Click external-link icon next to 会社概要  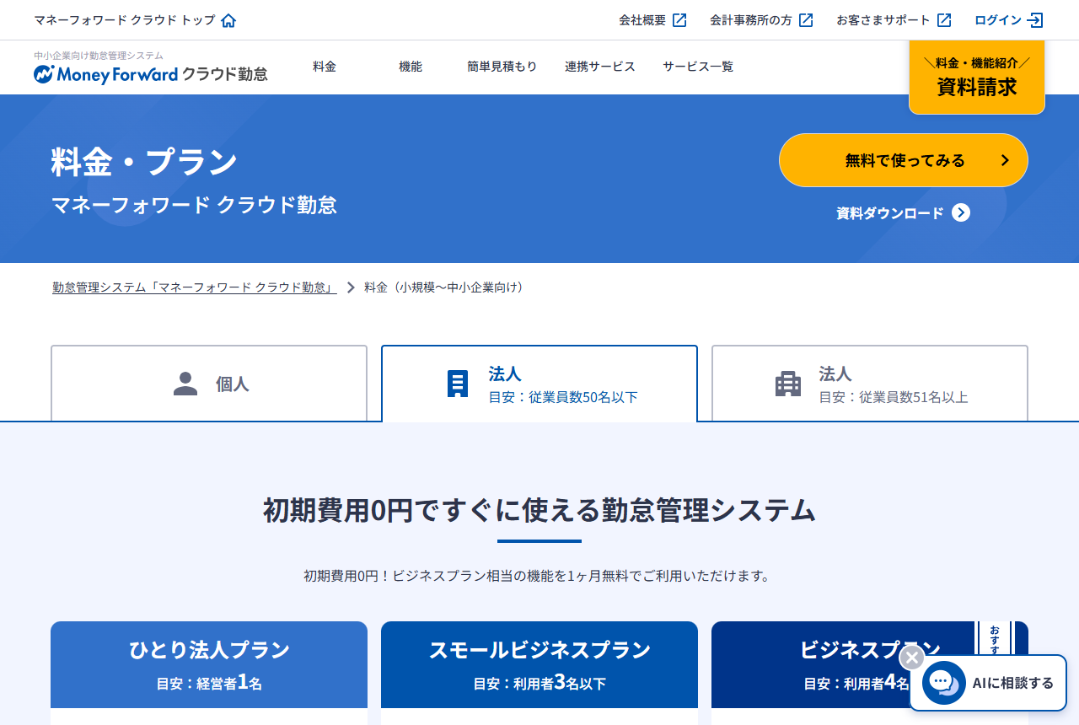click(679, 20)
